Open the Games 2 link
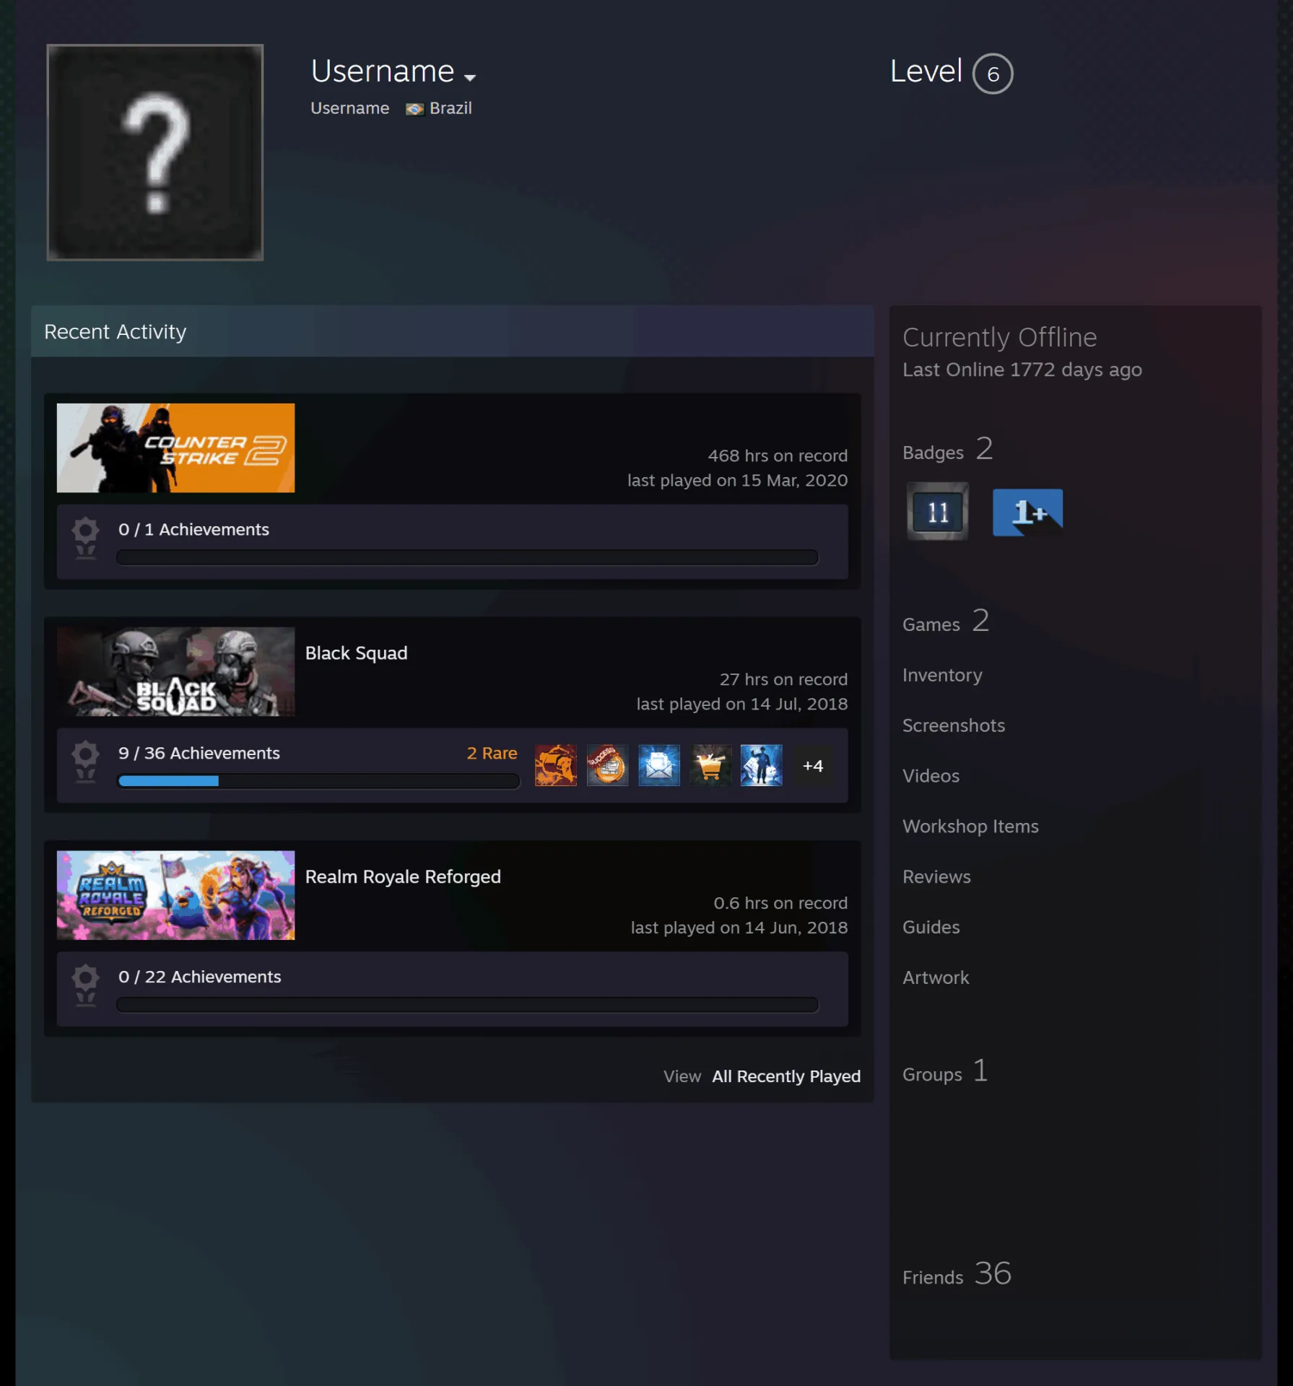This screenshot has height=1386, width=1293. click(x=946, y=622)
